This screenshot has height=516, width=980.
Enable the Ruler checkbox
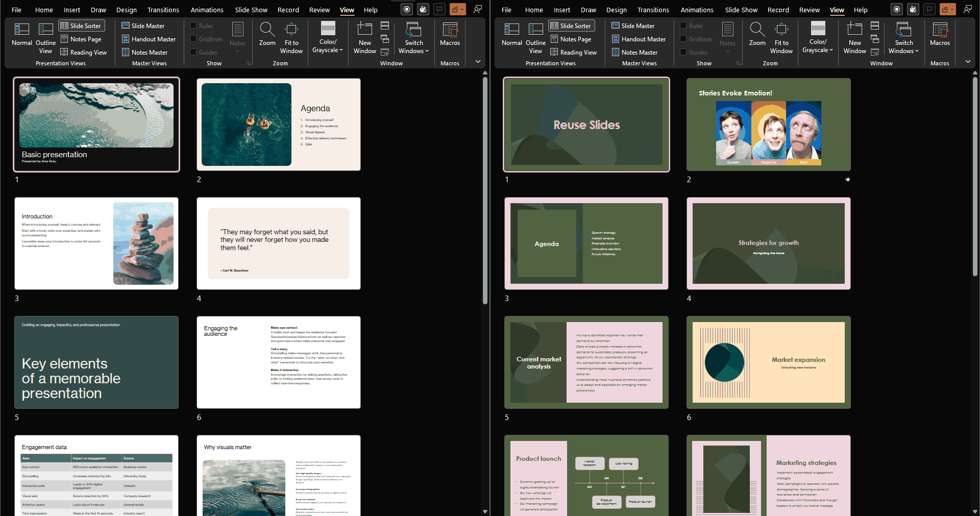pyautogui.click(x=193, y=26)
